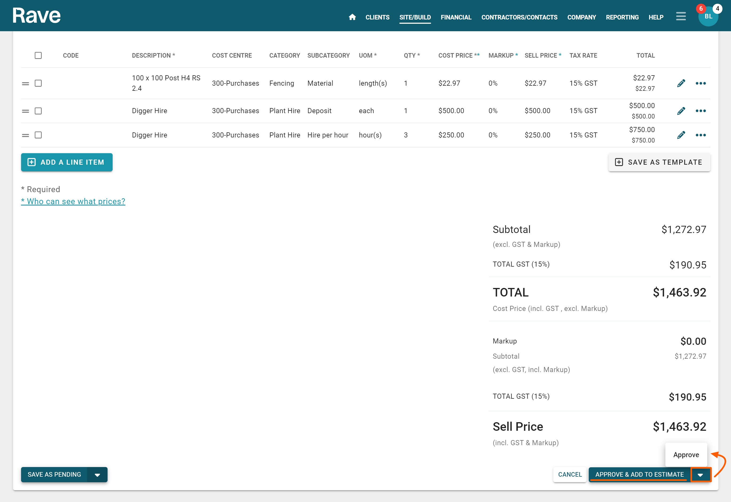Open the three-dots menu for the Hire per hour row
This screenshot has width=731, height=502.
tap(701, 135)
